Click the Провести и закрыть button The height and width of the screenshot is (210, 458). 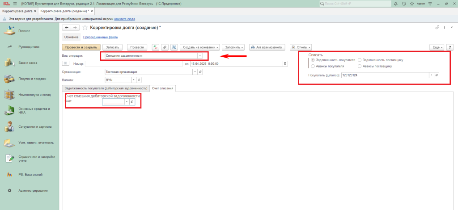click(x=81, y=47)
